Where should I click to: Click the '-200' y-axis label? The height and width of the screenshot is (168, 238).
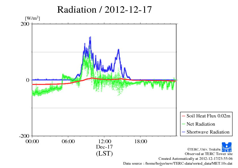tap(24, 136)
